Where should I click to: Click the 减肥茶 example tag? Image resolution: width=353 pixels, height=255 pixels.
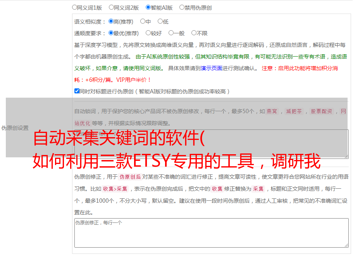pos(294,111)
